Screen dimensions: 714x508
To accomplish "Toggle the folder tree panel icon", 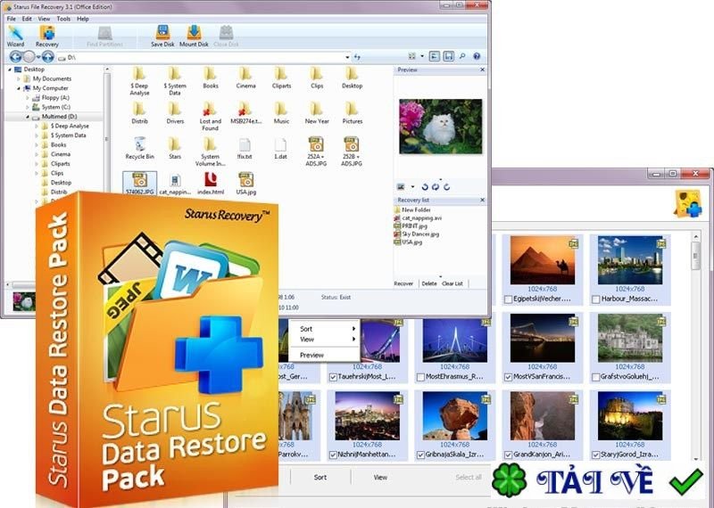I will [435, 56].
